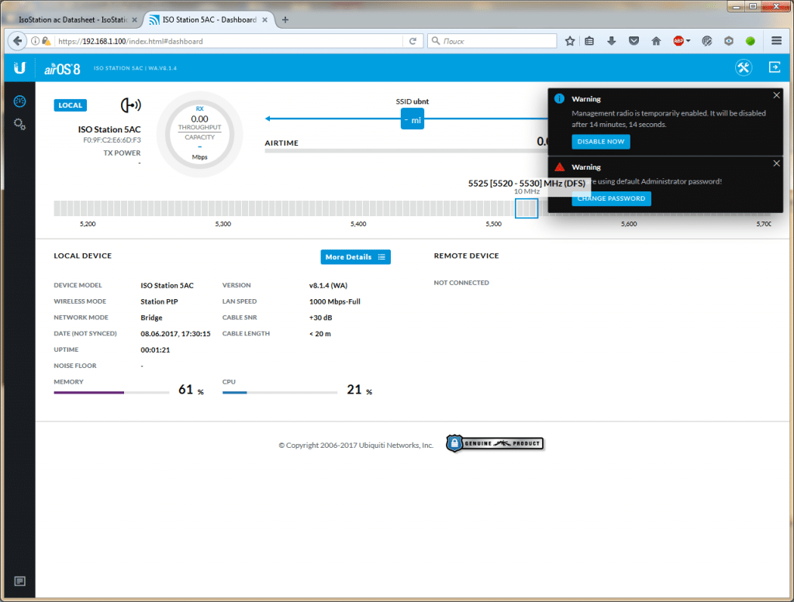
Task: Open a new browser tab
Action: 285,19
